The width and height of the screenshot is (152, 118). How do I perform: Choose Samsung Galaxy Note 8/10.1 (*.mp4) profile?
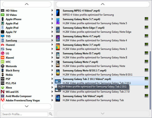click(101, 73)
